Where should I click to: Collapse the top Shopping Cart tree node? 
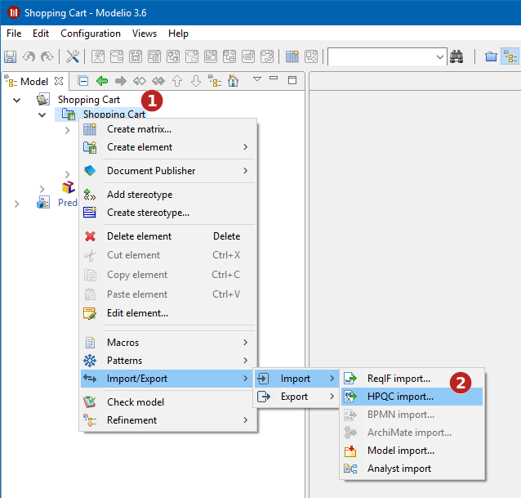tap(17, 100)
